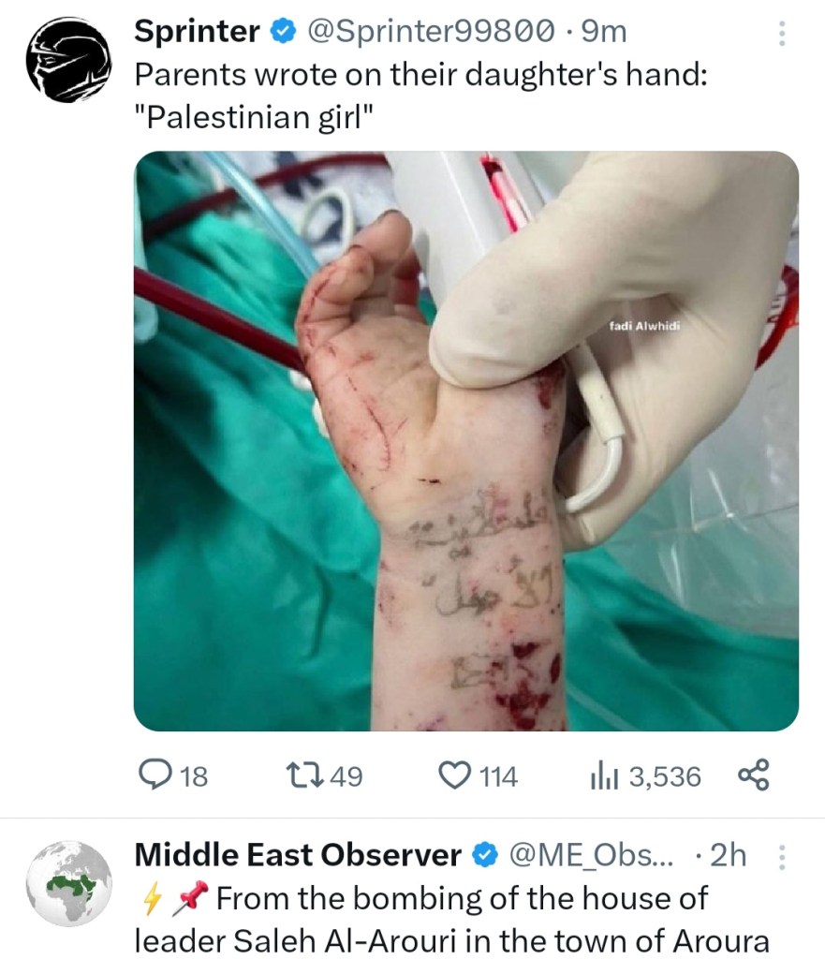Share Sprinter's tweet using share icon
The width and height of the screenshot is (825, 959).
753,775
